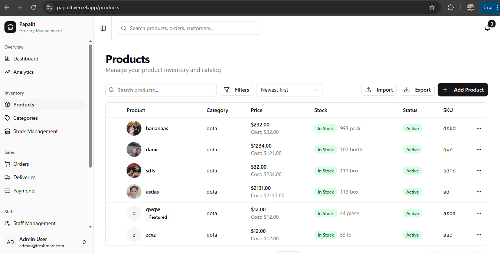500x254 pixels.
Task: Click the Papalit store logo icon
Action: [x=10, y=27]
